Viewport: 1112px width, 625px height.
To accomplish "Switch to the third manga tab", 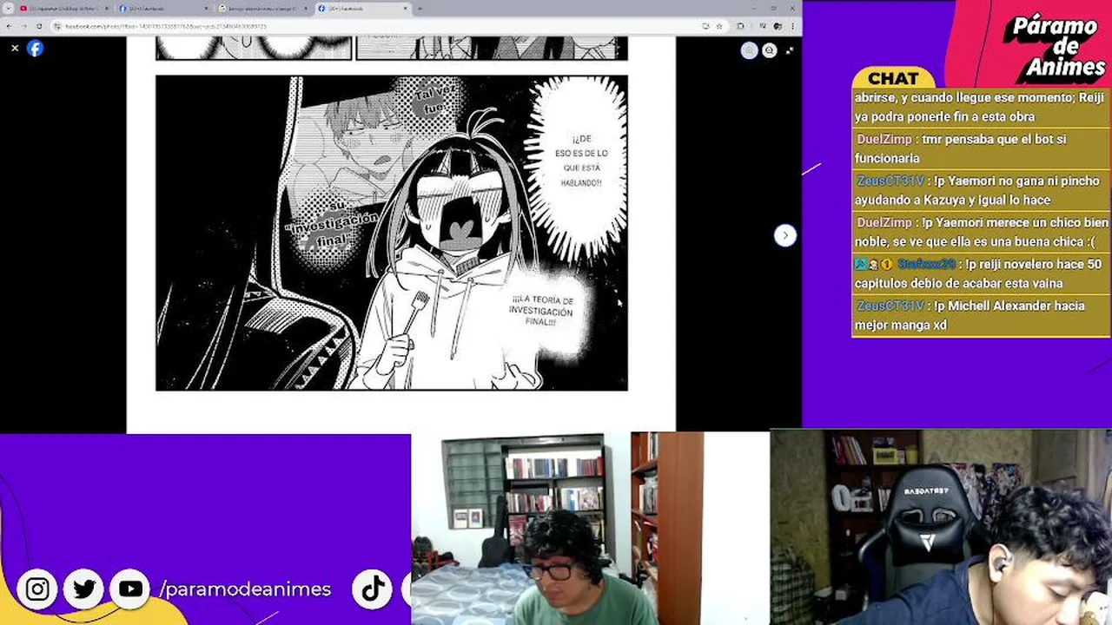I will [263, 9].
